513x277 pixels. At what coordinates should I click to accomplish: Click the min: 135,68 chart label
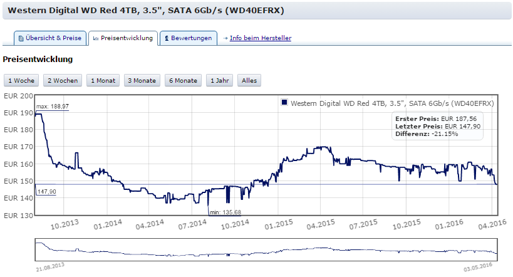(x=225, y=212)
